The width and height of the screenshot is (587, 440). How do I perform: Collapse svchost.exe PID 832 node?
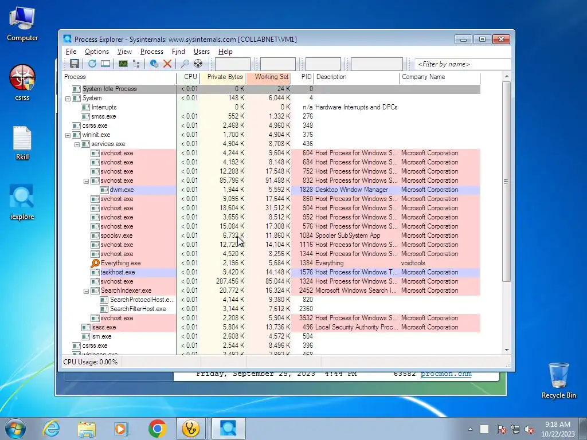point(86,180)
